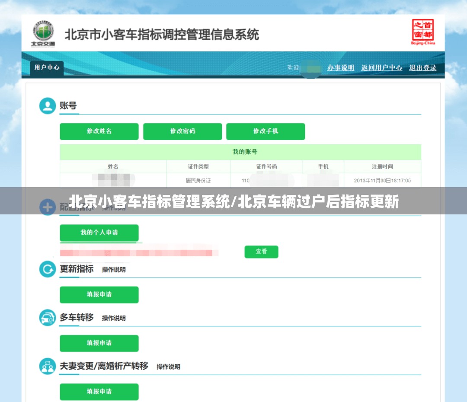Click the 姓名 column header

pyautogui.click(x=113, y=166)
